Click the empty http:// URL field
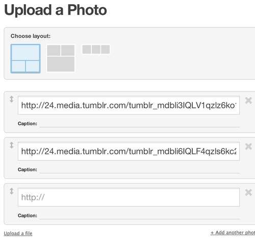 [x=129, y=197]
